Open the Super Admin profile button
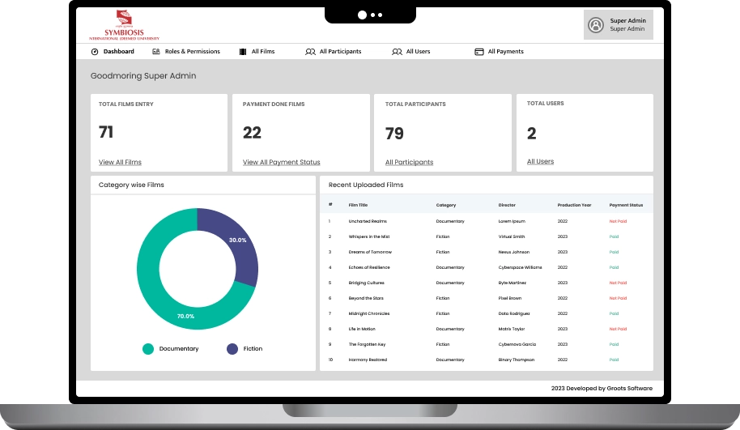Image resolution: width=740 pixels, height=430 pixels. tap(619, 25)
